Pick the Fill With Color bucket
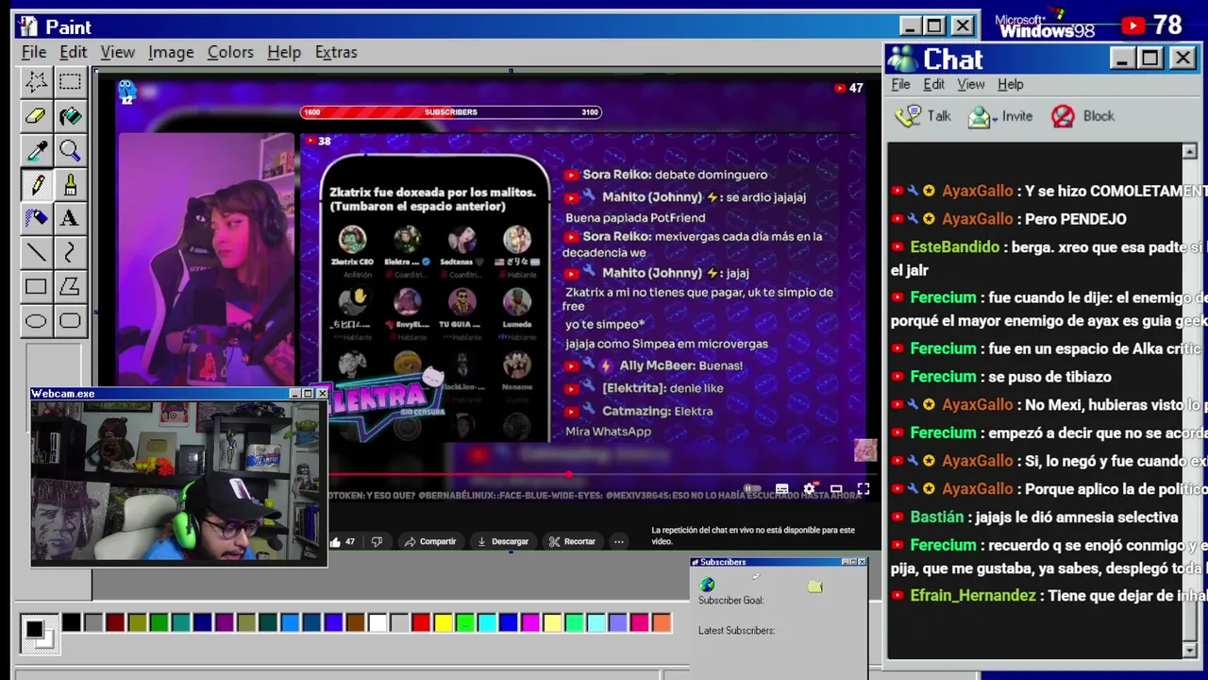 (70, 116)
